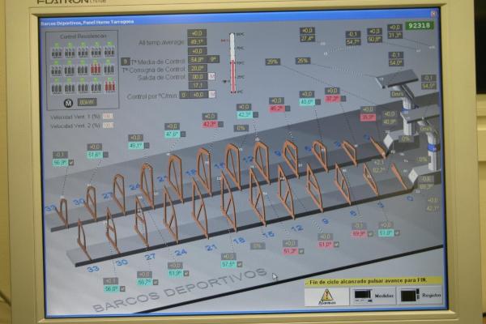Select the 29% damper value box

272,62
